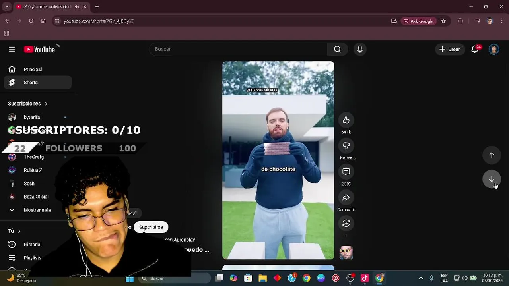The height and width of the screenshot is (286, 509).
Task: Install app icon in the address bar
Action: click(x=394, y=21)
